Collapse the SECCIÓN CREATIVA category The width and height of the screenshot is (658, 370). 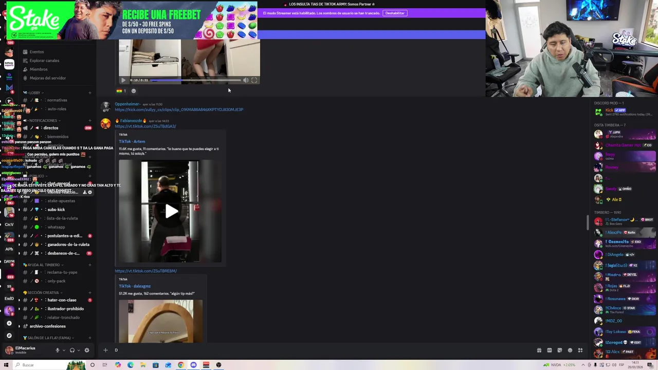(43, 293)
